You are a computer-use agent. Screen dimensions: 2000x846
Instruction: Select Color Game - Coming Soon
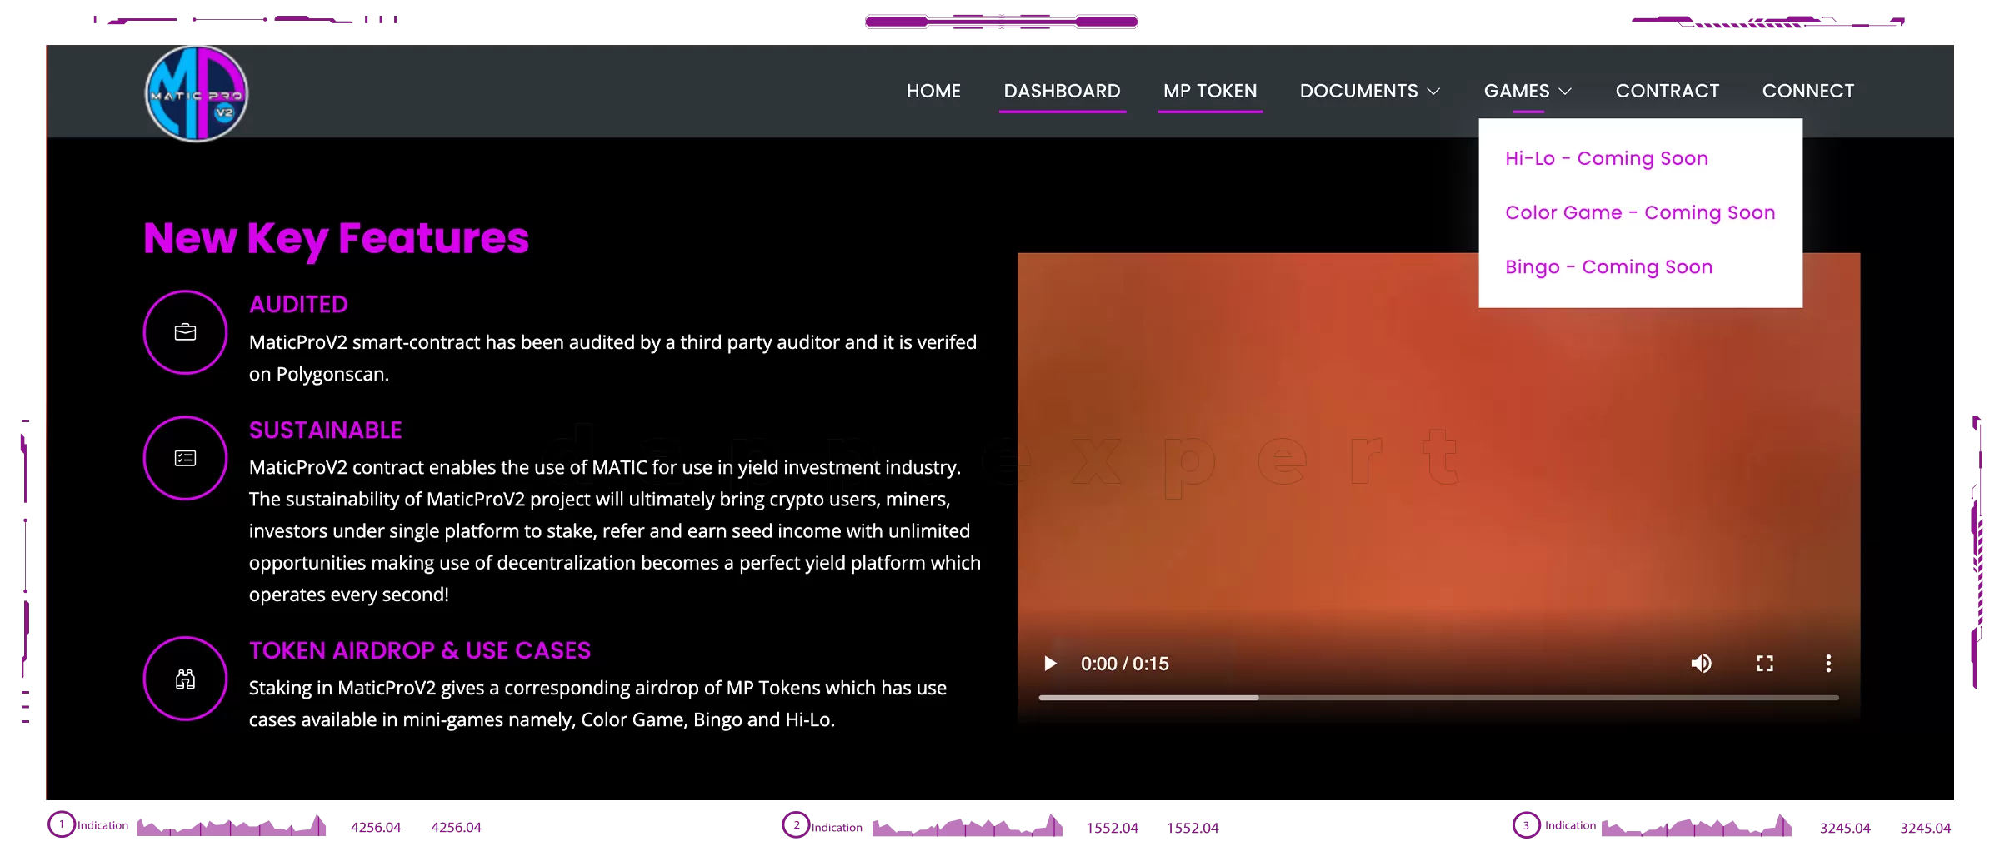click(1640, 212)
